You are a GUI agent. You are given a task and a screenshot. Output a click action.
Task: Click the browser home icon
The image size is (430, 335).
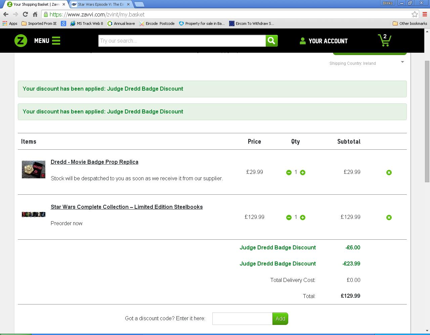35,14
